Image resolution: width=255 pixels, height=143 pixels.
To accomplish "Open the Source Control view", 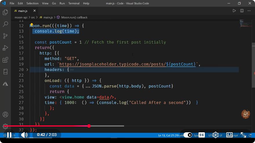I will [x=5, y=36].
